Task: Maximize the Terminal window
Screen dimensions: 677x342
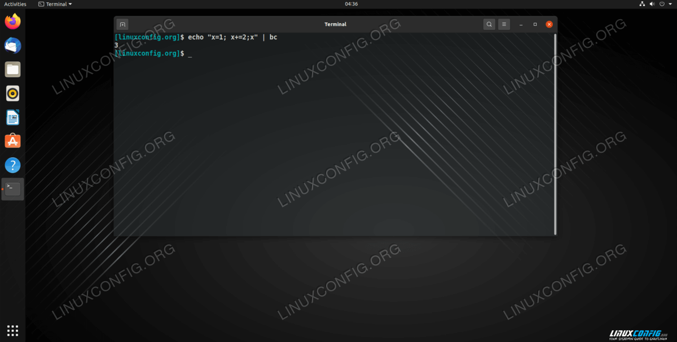Action: (535, 24)
